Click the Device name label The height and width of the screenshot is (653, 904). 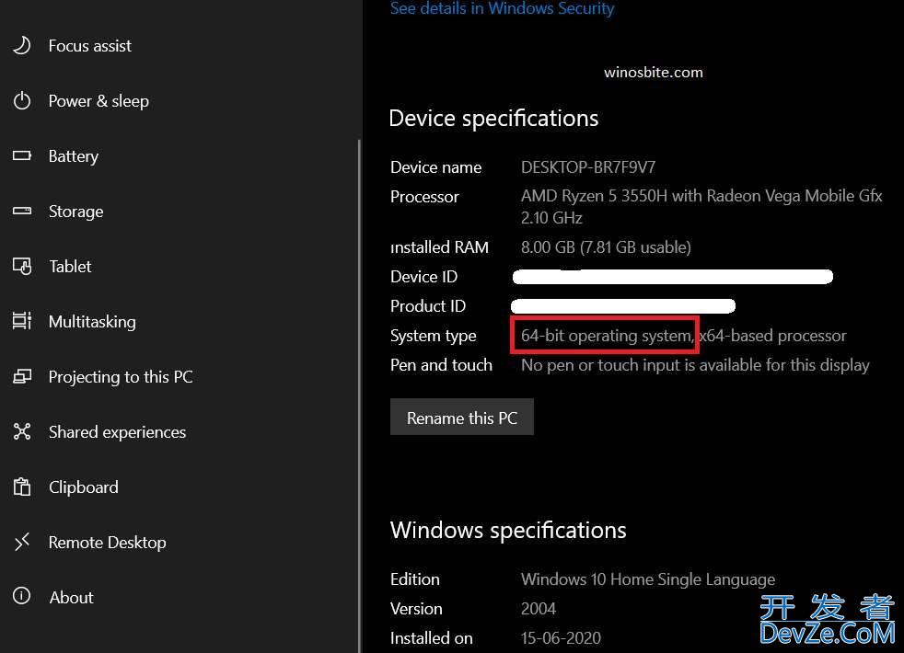point(435,167)
